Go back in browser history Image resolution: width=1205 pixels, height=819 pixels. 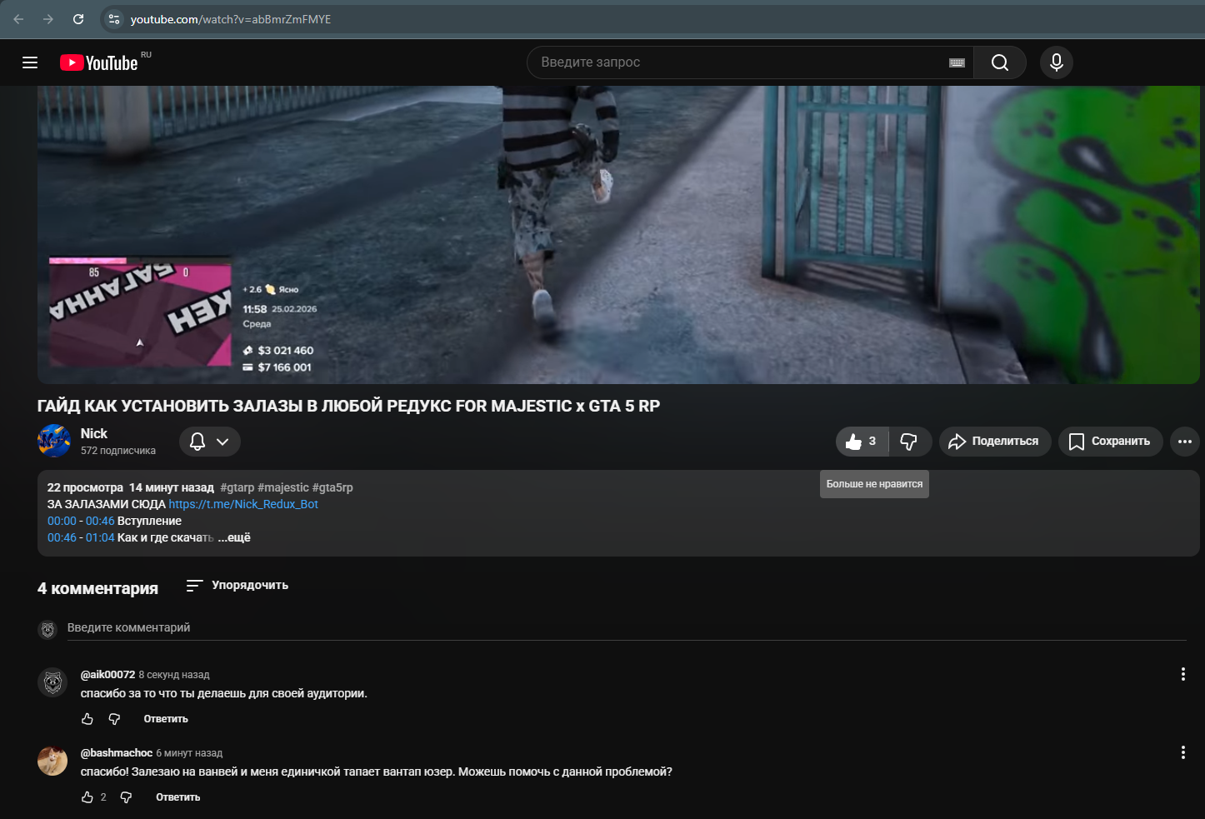18,19
